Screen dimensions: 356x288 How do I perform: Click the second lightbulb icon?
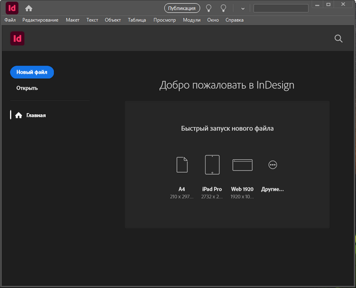point(224,8)
